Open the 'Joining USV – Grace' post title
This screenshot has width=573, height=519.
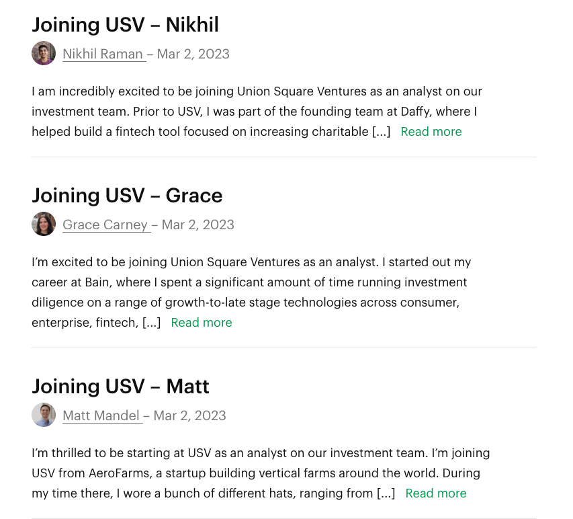127,196
